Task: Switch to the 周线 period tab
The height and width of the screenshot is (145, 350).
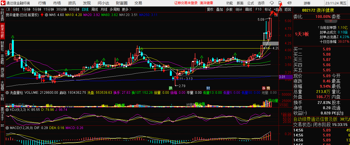Action: point(95,9)
